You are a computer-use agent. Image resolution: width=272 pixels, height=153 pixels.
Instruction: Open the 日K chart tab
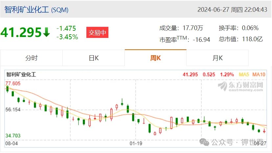(x=94, y=58)
